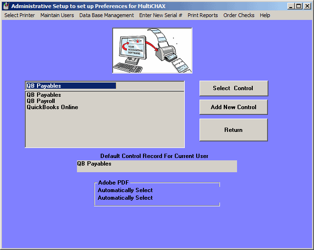Open the Print Reports menu
Viewport: 314px width, 250px height.
point(203,15)
